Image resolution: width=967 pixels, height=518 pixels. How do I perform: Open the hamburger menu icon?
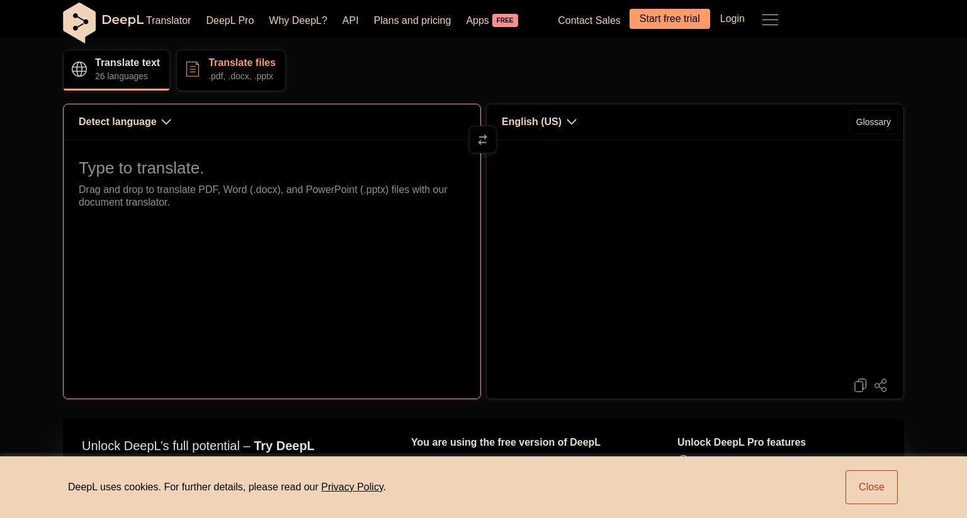pos(770,19)
